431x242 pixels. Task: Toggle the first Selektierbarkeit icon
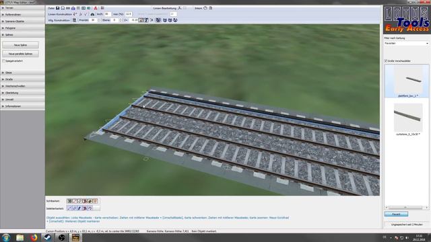coord(69,208)
